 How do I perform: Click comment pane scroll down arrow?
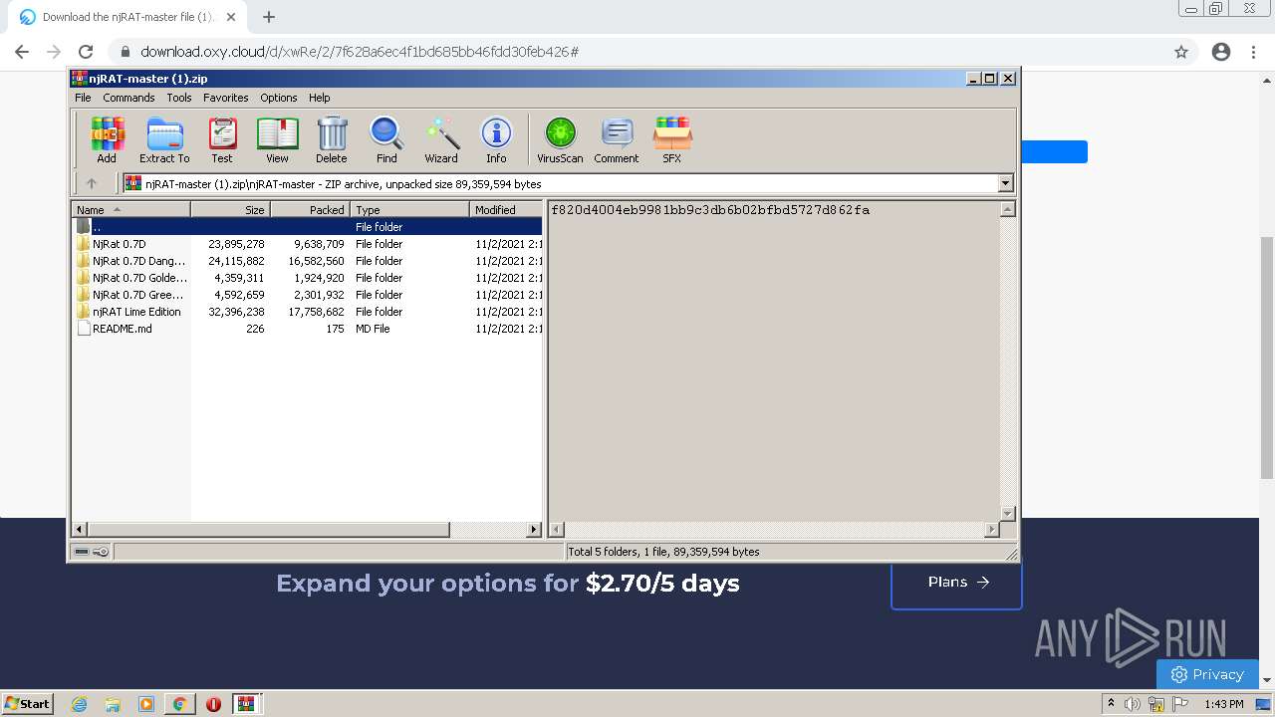[1007, 514]
